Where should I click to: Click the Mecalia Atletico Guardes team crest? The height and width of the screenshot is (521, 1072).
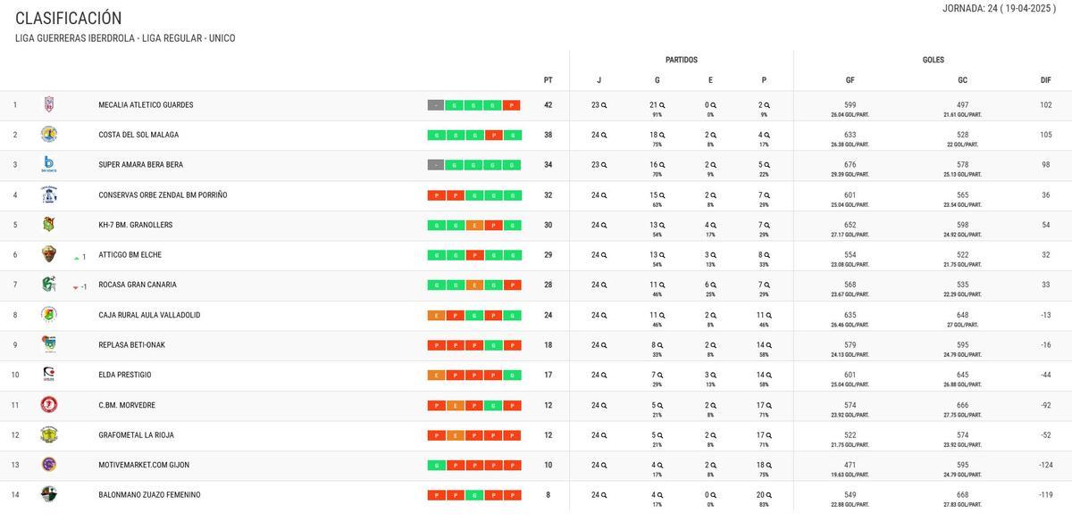click(x=49, y=104)
